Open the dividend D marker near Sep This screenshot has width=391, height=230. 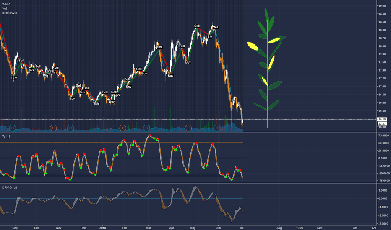pos(13,128)
